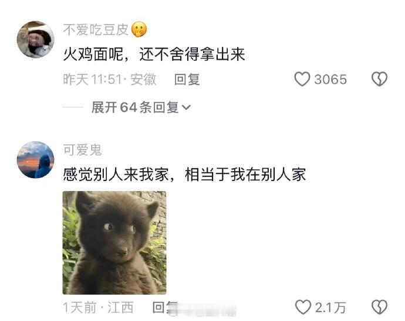
Task: Like the 可爱鬼 comment with heart icon
Action: click(x=302, y=307)
